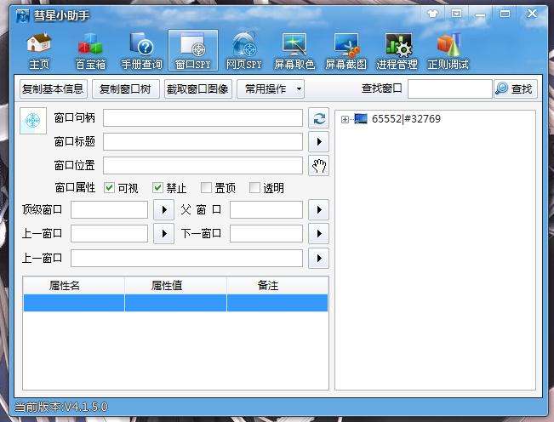Screen dimensions: 554x422
Task: Click the 查找 search button
Action: [516, 88]
